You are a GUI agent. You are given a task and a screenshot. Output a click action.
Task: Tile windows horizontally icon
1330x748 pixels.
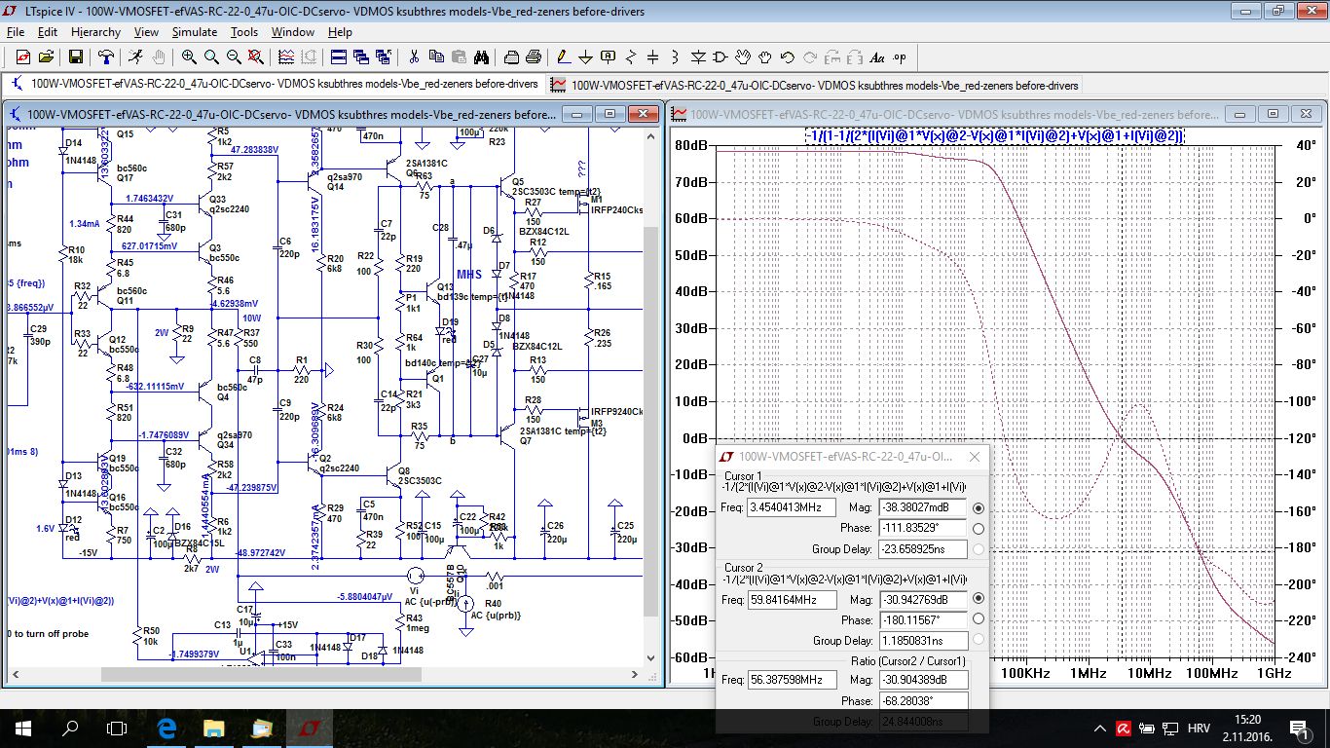(x=338, y=56)
